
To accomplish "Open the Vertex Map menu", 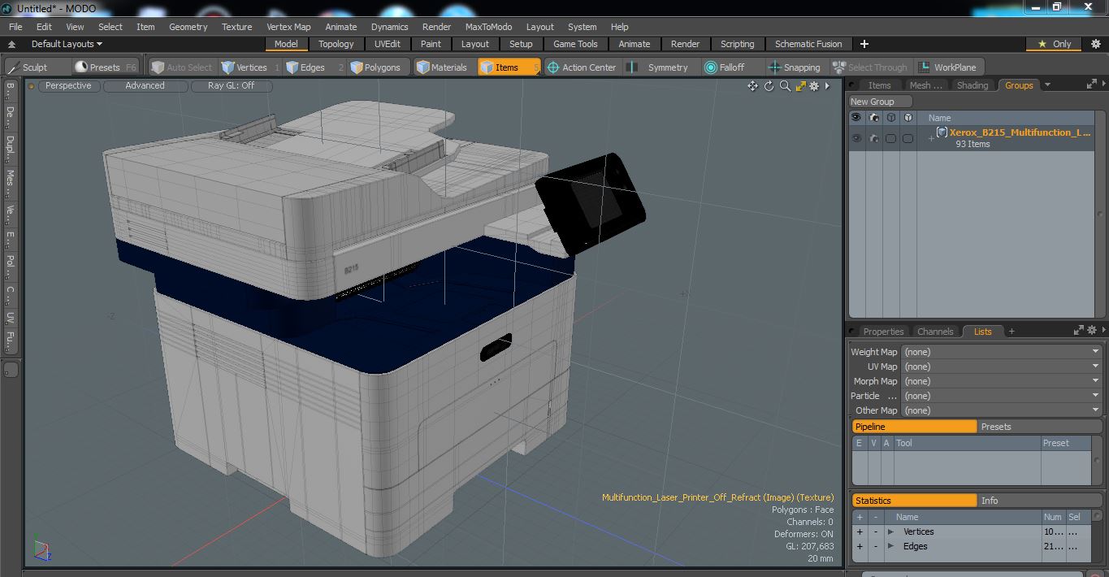I will coord(288,27).
